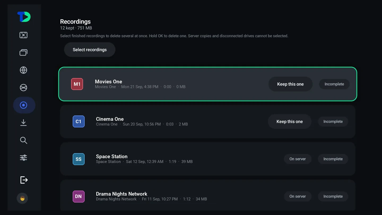Select the bold Cinema One recording title
382x215 pixels.
click(110, 119)
